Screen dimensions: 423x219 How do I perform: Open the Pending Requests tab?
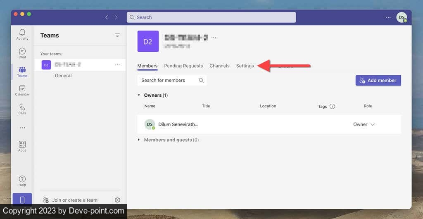pos(183,66)
